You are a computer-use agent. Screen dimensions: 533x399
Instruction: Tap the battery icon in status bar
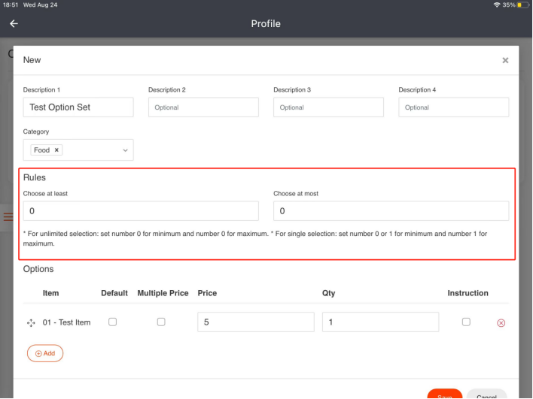(x=522, y=5)
